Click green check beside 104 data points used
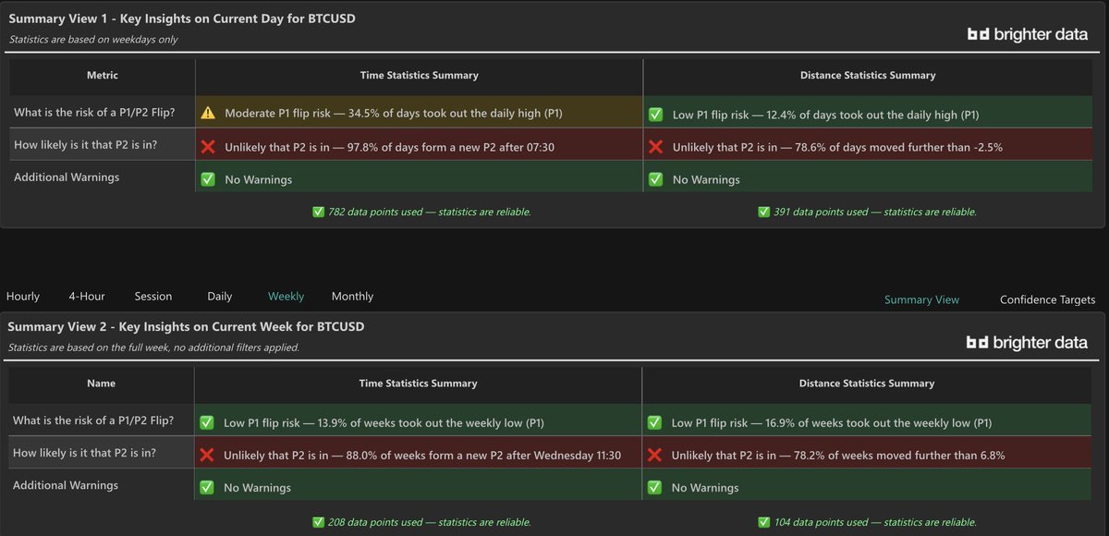 coord(763,522)
